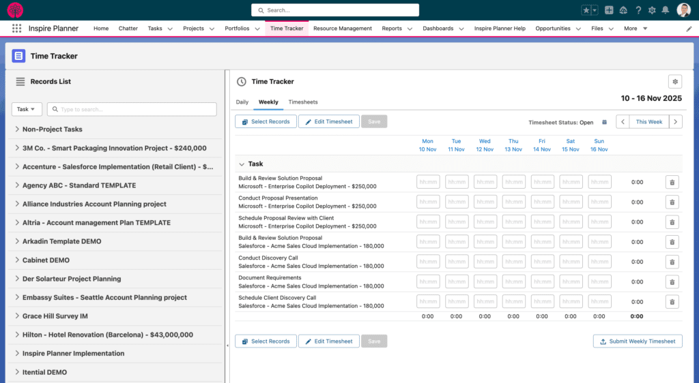699x383 pixels.
Task: Click Friday cell for Document Requirements
Action: [542, 282]
